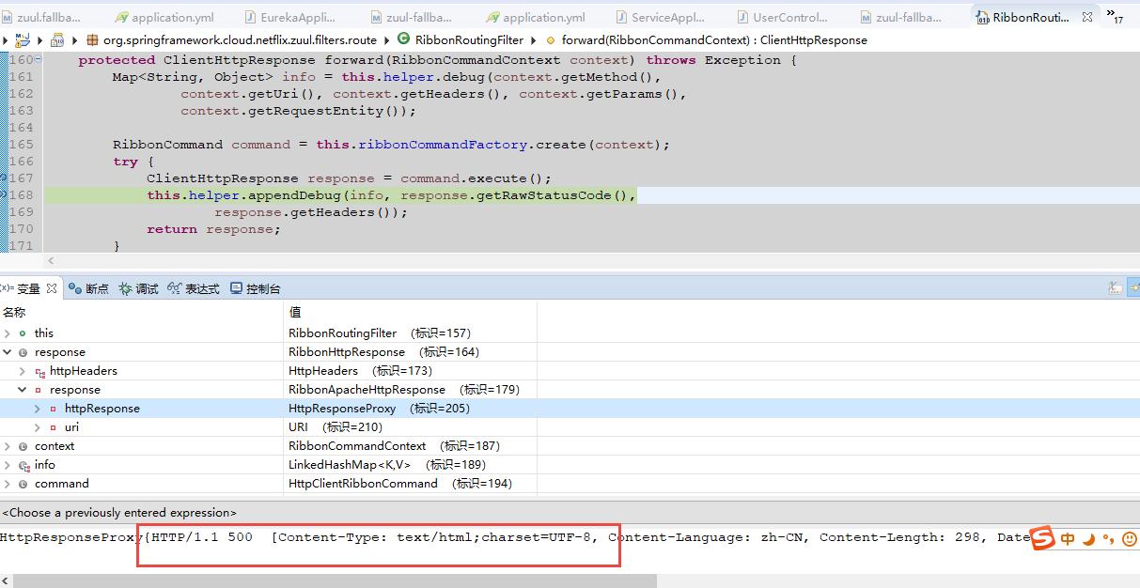Click the Sogou input method S logo
The width and height of the screenshot is (1140, 588).
point(1043,538)
